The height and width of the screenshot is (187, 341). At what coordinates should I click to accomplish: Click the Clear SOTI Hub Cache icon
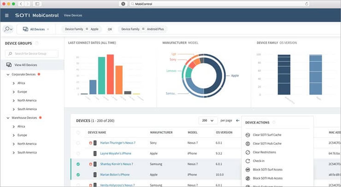coord(248,144)
